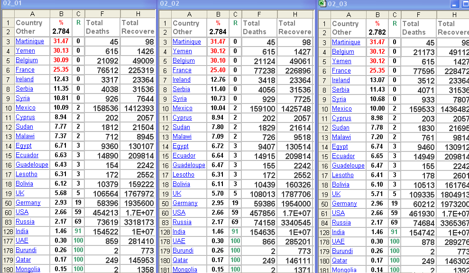Open the Sudan link in window 02_03

(340, 128)
